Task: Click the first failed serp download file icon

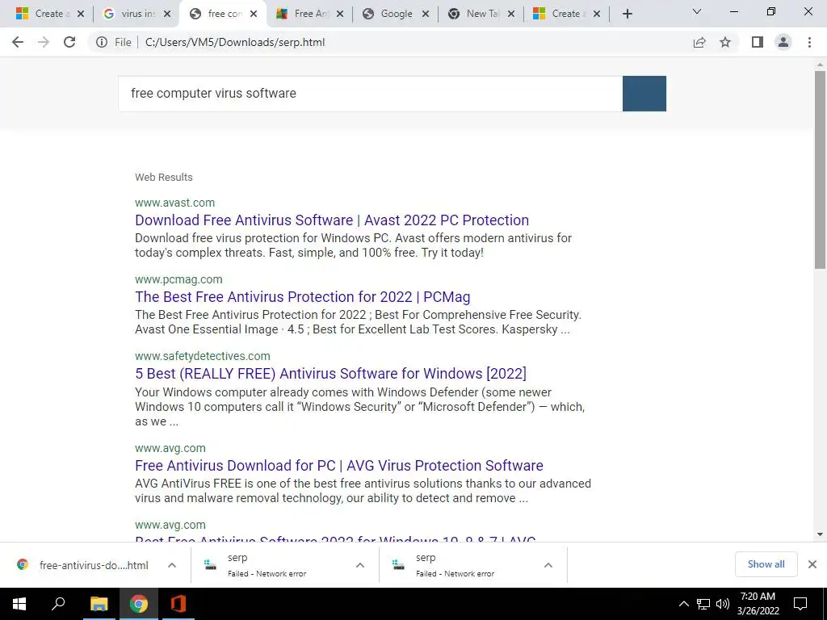Action: (211, 565)
